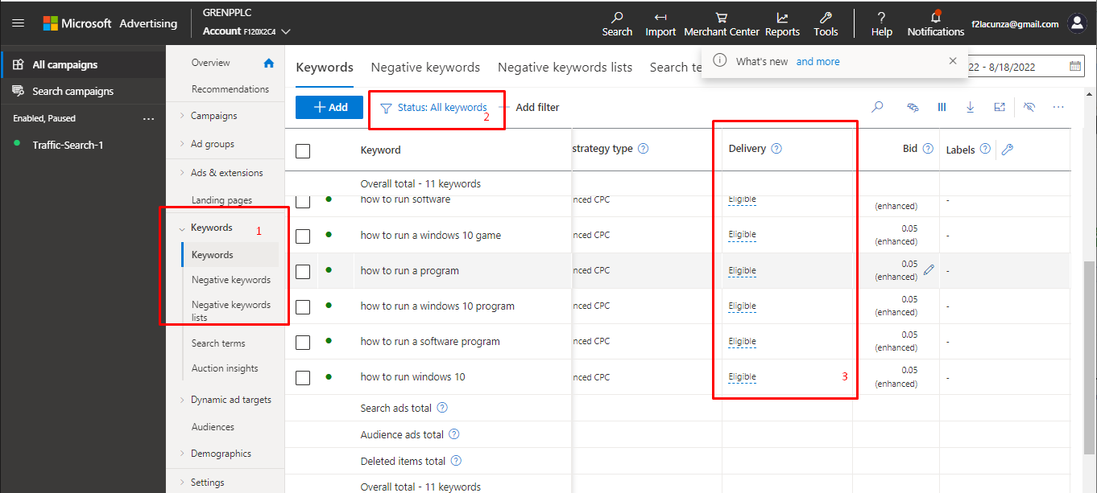Open the Negative keywords tab

pyautogui.click(x=425, y=68)
